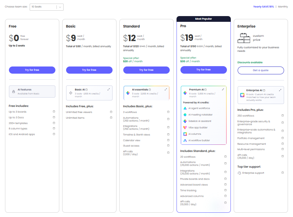This screenshot has height=217, width=293.
Task: Click Try for free under Pro plan
Action: pyautogui.click(x=204, y=69)
